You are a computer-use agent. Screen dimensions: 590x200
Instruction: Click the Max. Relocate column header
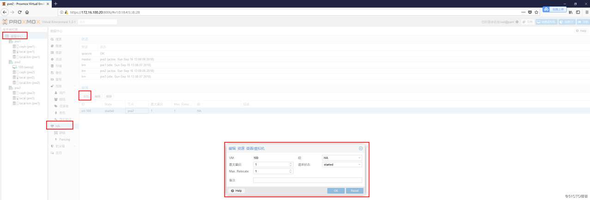(x=183, y=104)
